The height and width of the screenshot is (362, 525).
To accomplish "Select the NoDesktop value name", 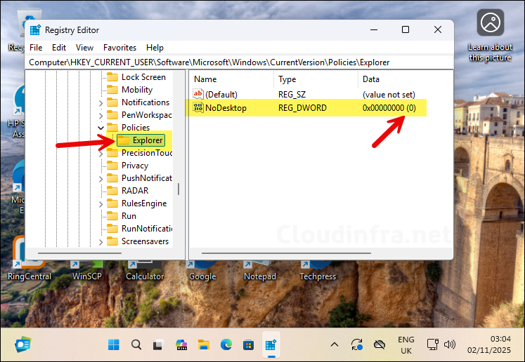I will pos(226,108).
